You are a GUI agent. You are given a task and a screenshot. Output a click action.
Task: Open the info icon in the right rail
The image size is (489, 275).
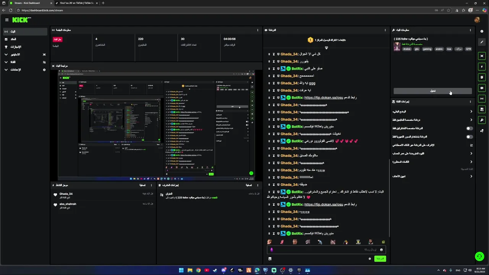coord(482,31)
